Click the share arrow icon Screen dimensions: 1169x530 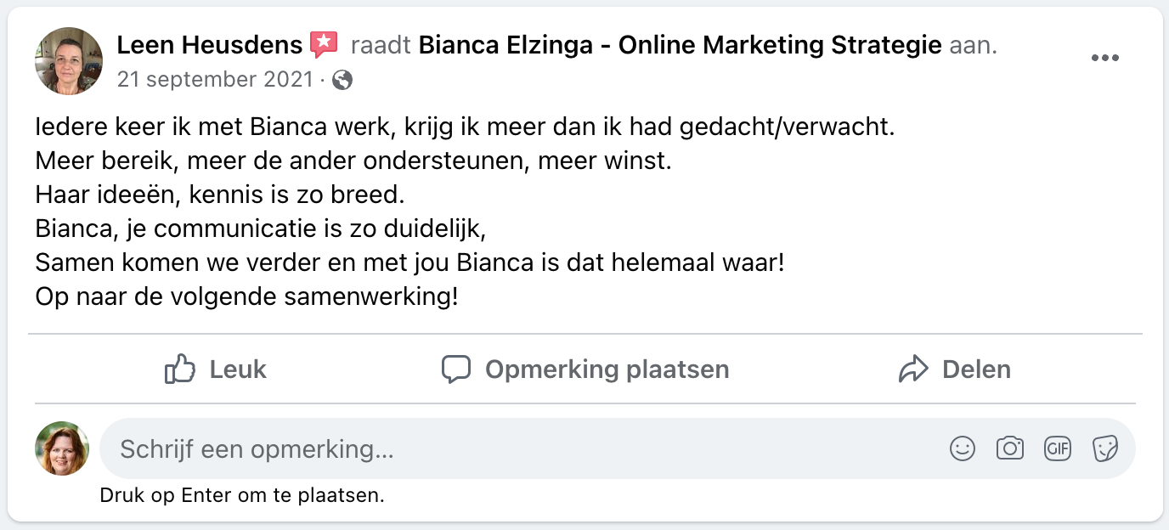click(x=913, y=369)
